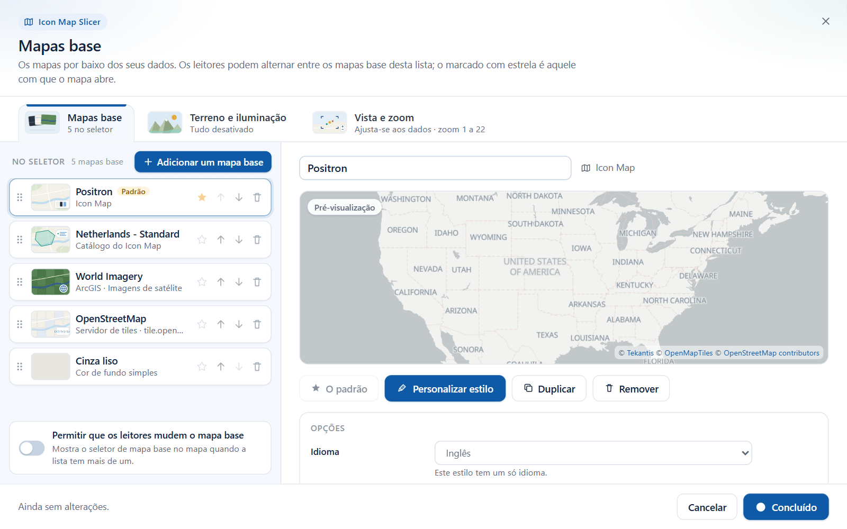Delete the Positron basemap with trash icon
Image resolution: width=847 pixels, height=529 pixels.
pos(257,197)
